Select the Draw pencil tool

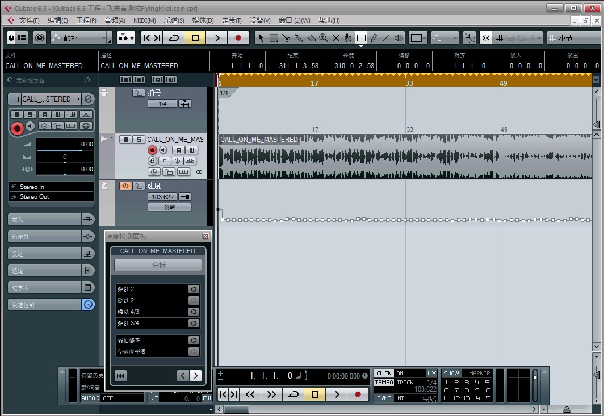pos(374,38)
